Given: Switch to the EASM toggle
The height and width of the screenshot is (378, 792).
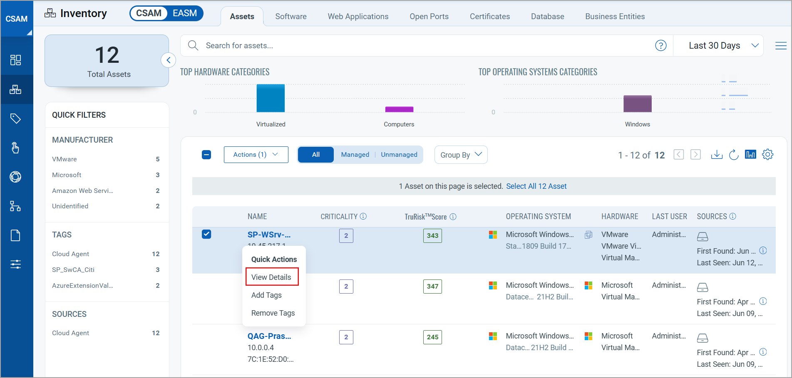Looking at the screenshot, I should coord(185,13).
